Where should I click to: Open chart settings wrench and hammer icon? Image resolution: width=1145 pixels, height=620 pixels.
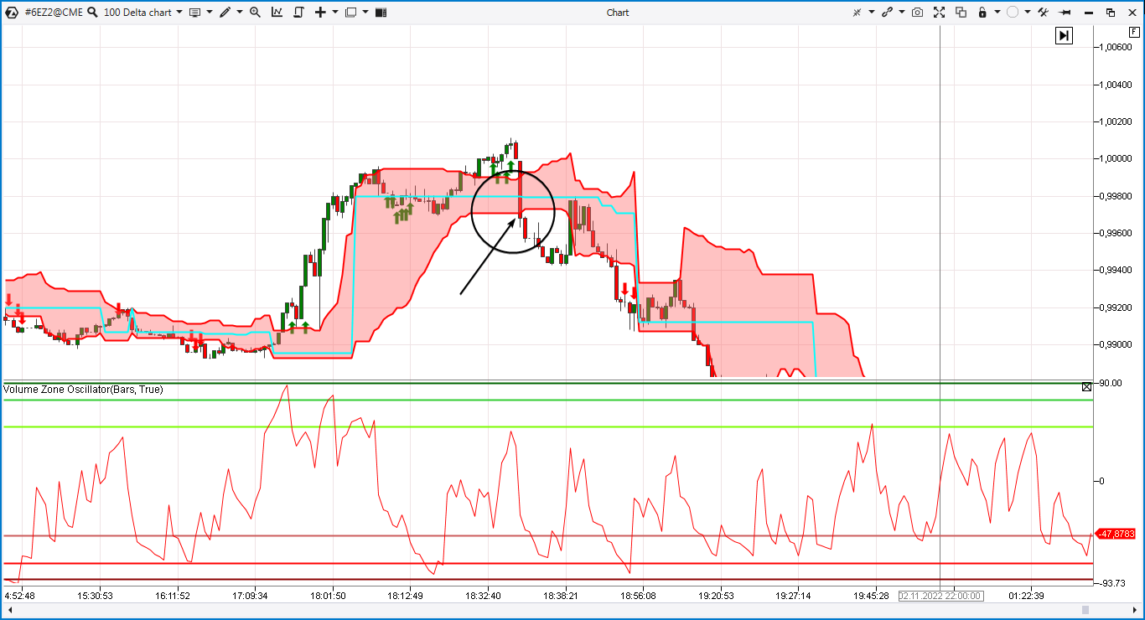point(1044,13)
